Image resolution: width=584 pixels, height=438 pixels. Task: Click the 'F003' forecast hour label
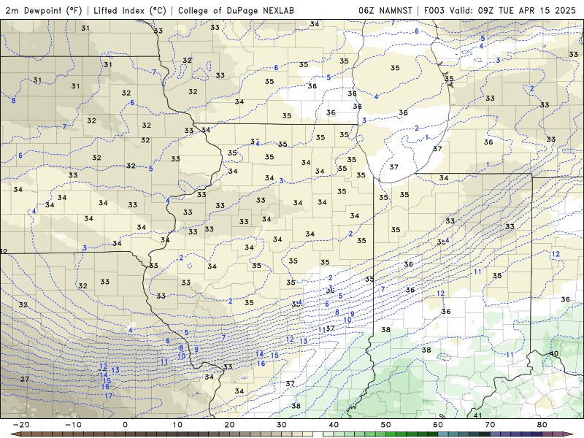434,10
